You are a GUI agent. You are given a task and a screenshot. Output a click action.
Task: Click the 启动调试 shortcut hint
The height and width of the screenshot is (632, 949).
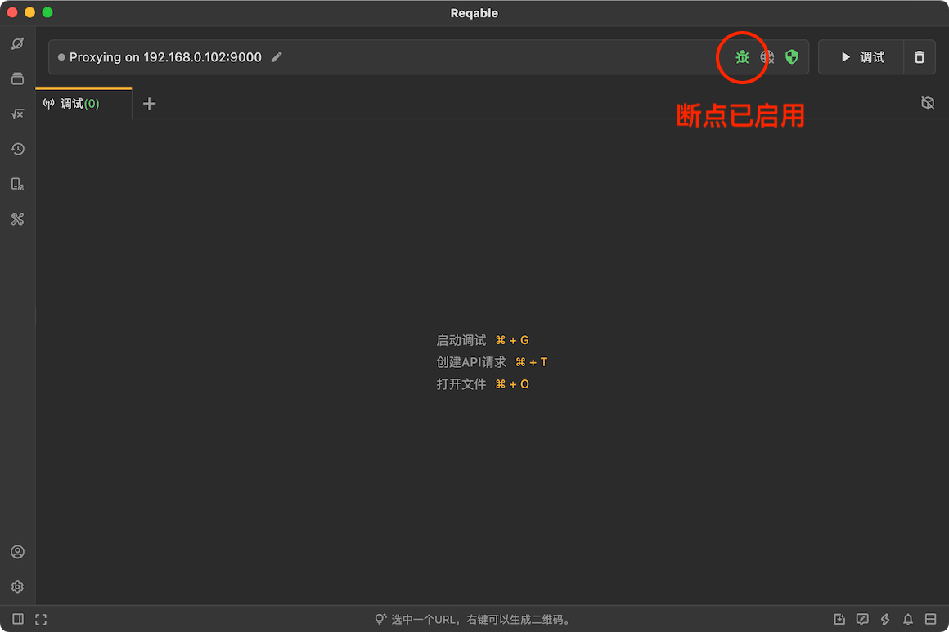tap(483, 340)
